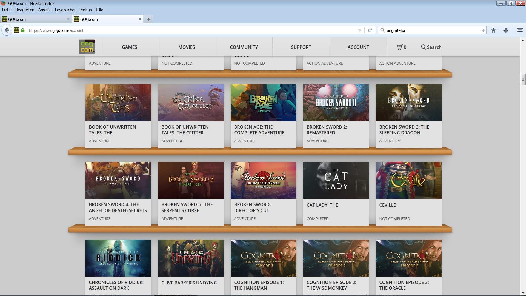This screenshot has height=296, width=526.
Task: Open Ceville game title link
Action: (x=387, y=205)
